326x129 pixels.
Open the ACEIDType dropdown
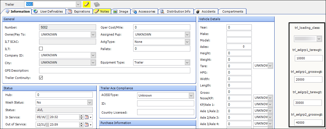(x=191, y=95)
